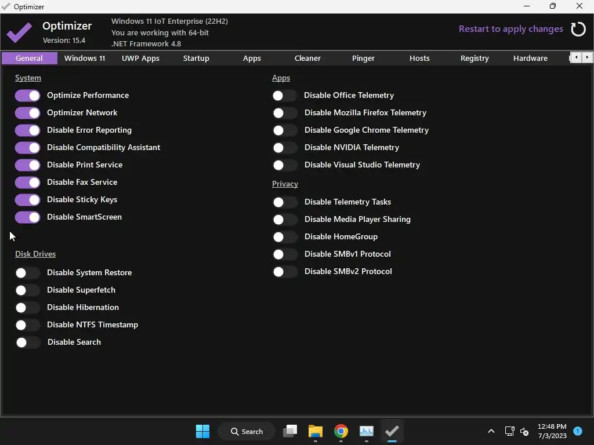Viewport: 594px width, 445px height.
Task: Click the taskbar Search box
Action: click(x=247, y=431)
